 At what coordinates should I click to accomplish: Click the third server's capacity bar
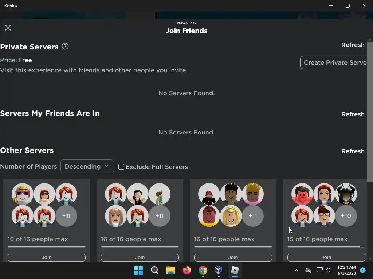(x=233, y=247)
